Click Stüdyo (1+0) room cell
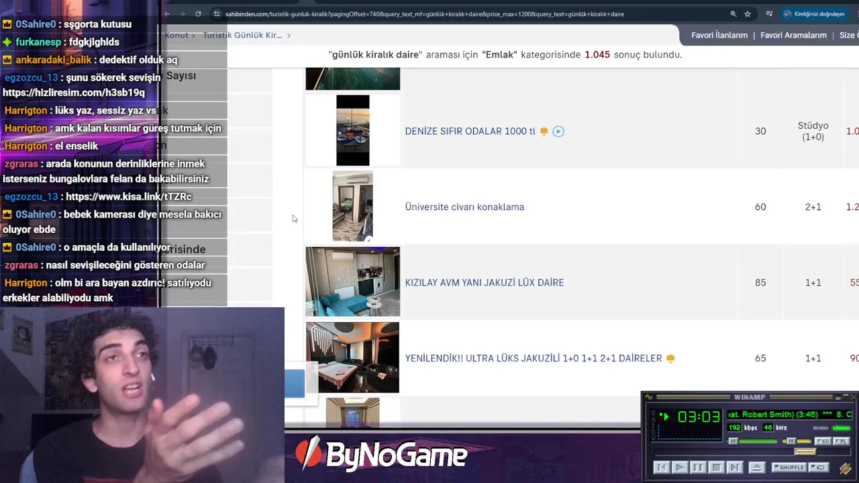Image resolution: width=859 pixels, height=483 pixels. click(x=813, y=131)
